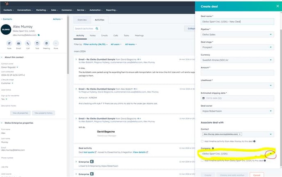Check Add timeline activity from Alex Murray
The width and height of the screenshot is (282, 177).
[x=202, y=141]
